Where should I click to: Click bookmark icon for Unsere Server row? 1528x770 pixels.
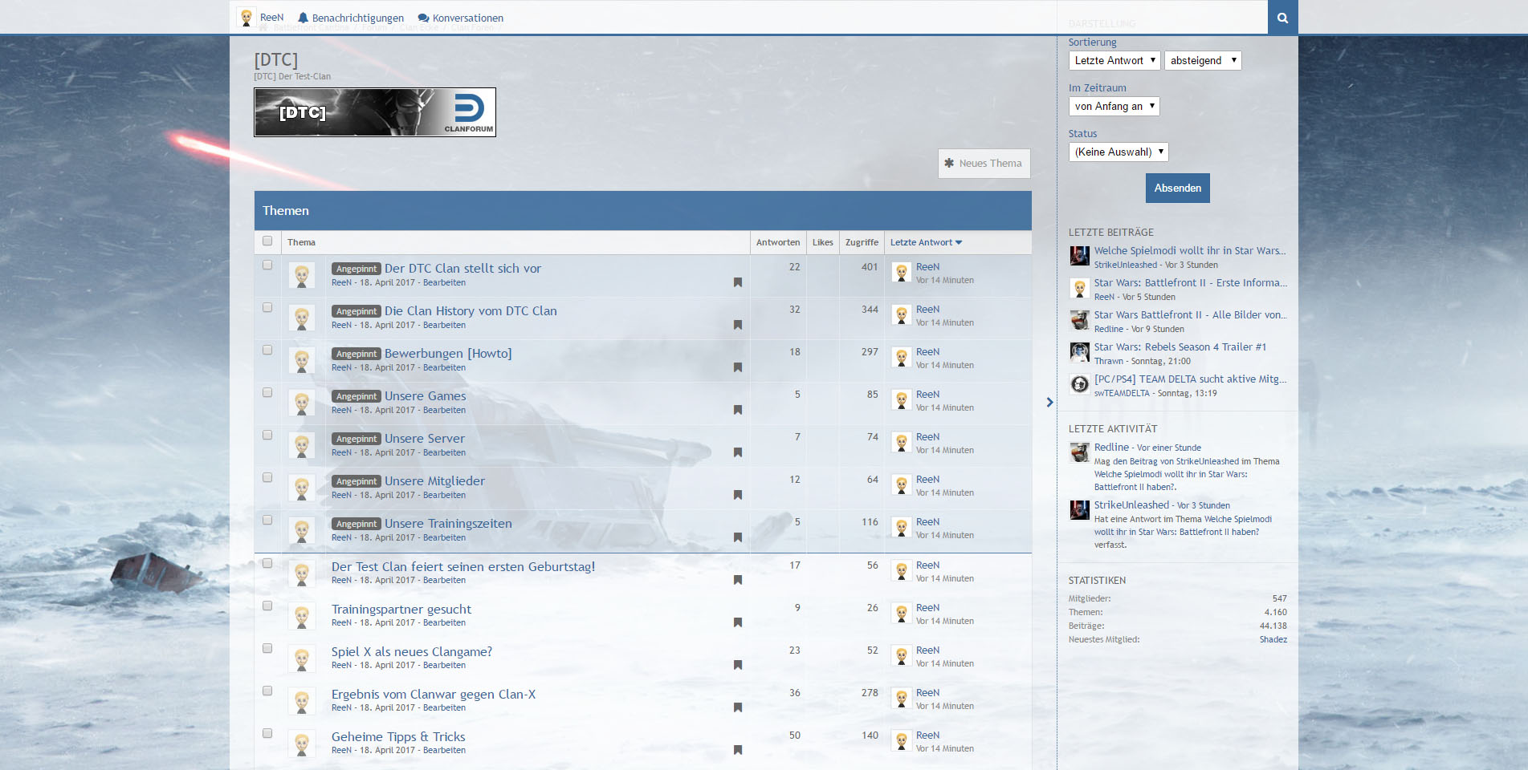click(737, 452)
